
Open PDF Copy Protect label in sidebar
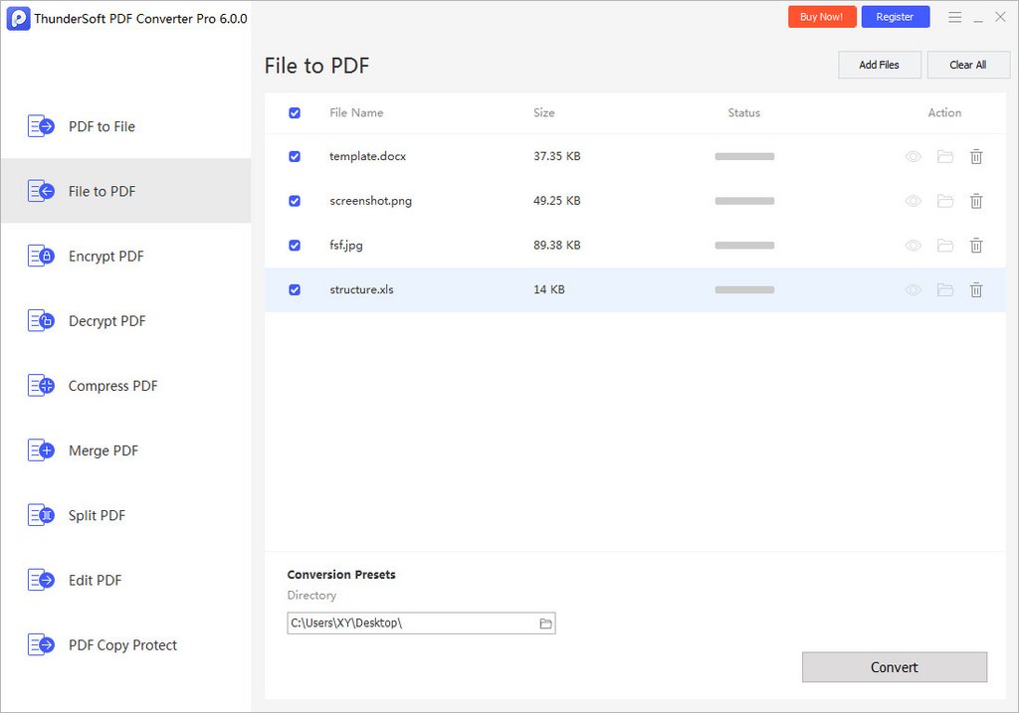point(122,644)
